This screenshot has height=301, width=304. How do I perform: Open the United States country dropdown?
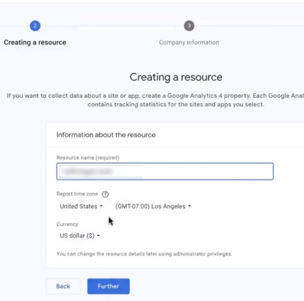(x=81, y=206)
